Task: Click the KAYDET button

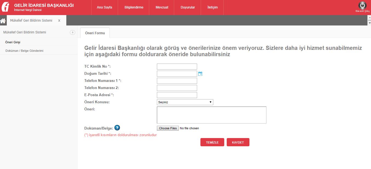Action: click(x=238, y=142)
